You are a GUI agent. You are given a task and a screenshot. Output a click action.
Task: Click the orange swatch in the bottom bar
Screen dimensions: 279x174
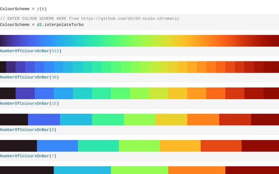point(197,170)
